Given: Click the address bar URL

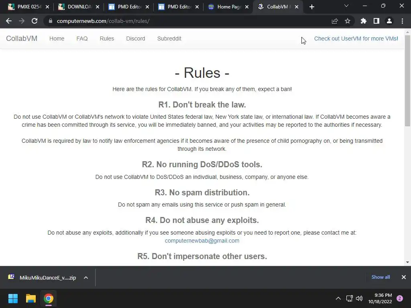Looking at the screenshot, I should pos(103,21).
